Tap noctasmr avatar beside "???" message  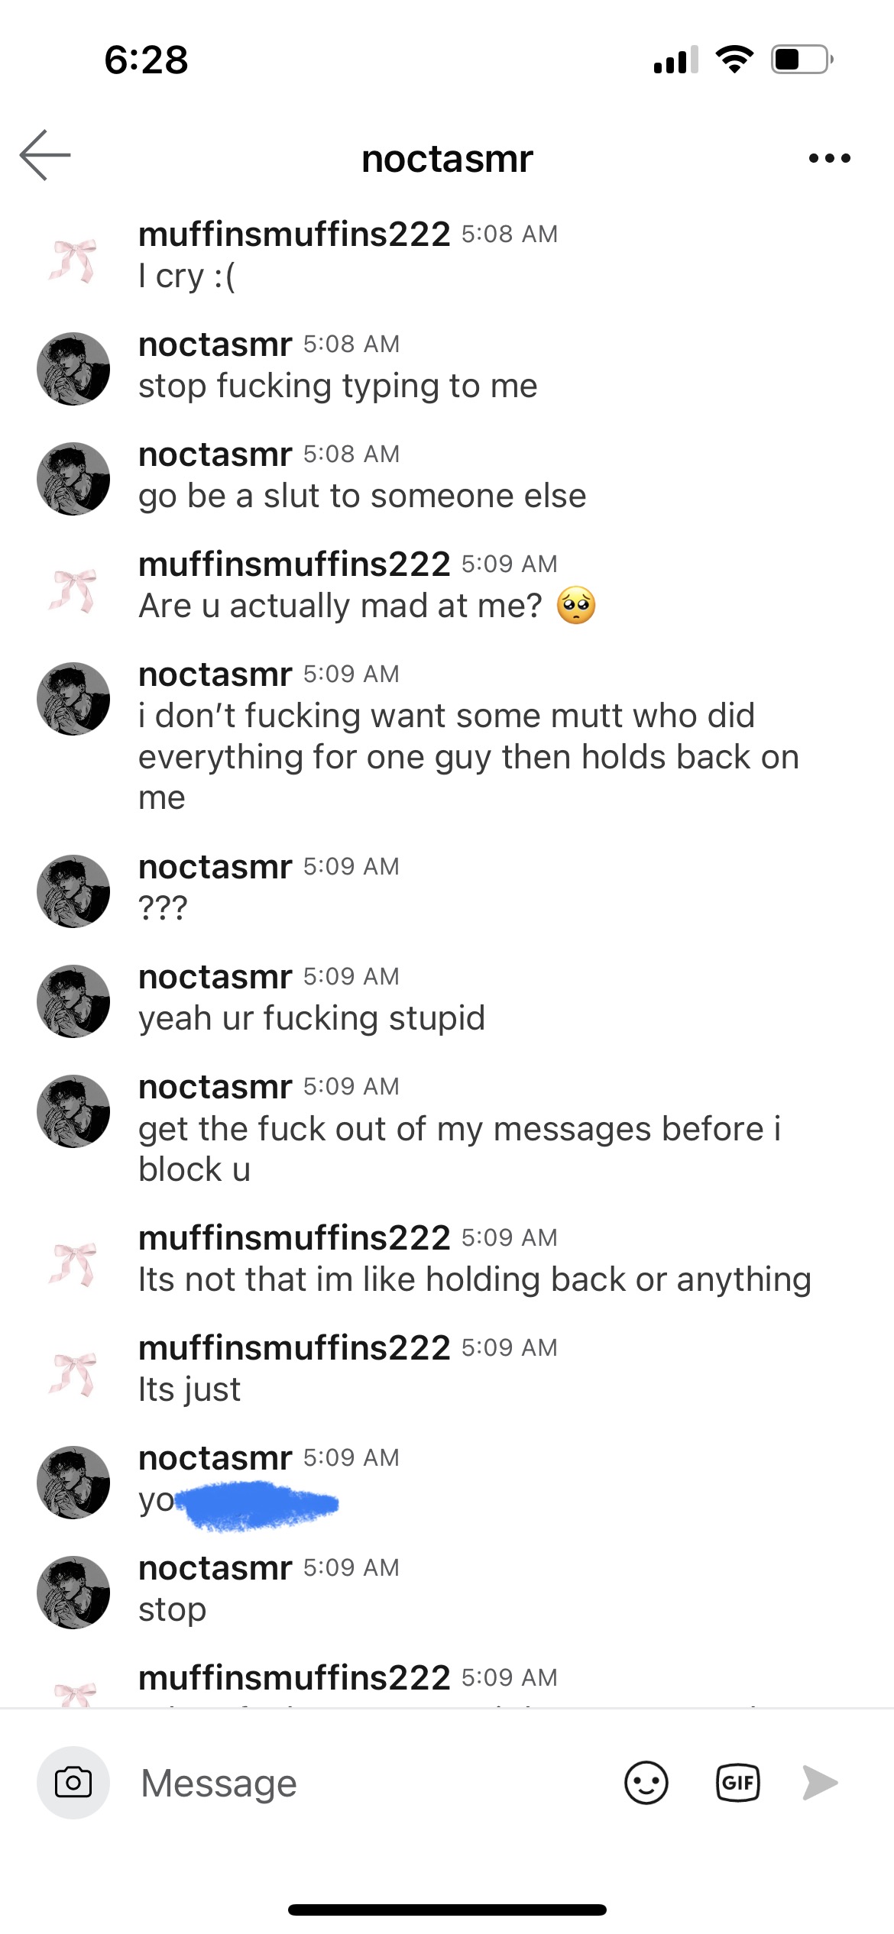coord(73,891)
